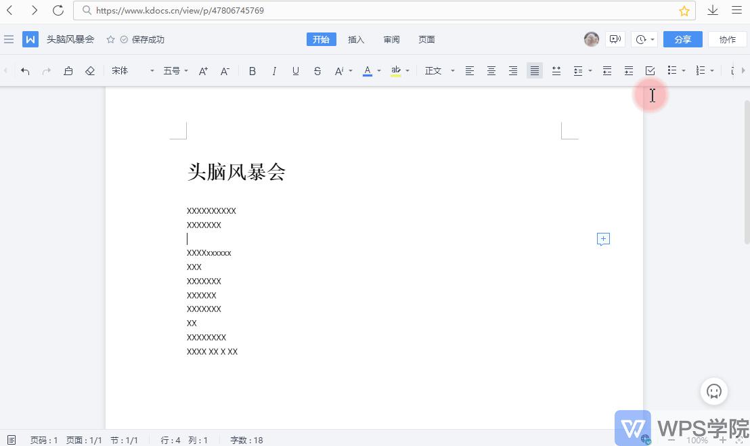Apply strikethrough formatting

pos(317,70)
